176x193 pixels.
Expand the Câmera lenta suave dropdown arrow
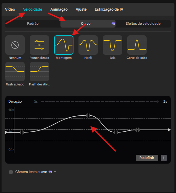(x=55, y=172)
